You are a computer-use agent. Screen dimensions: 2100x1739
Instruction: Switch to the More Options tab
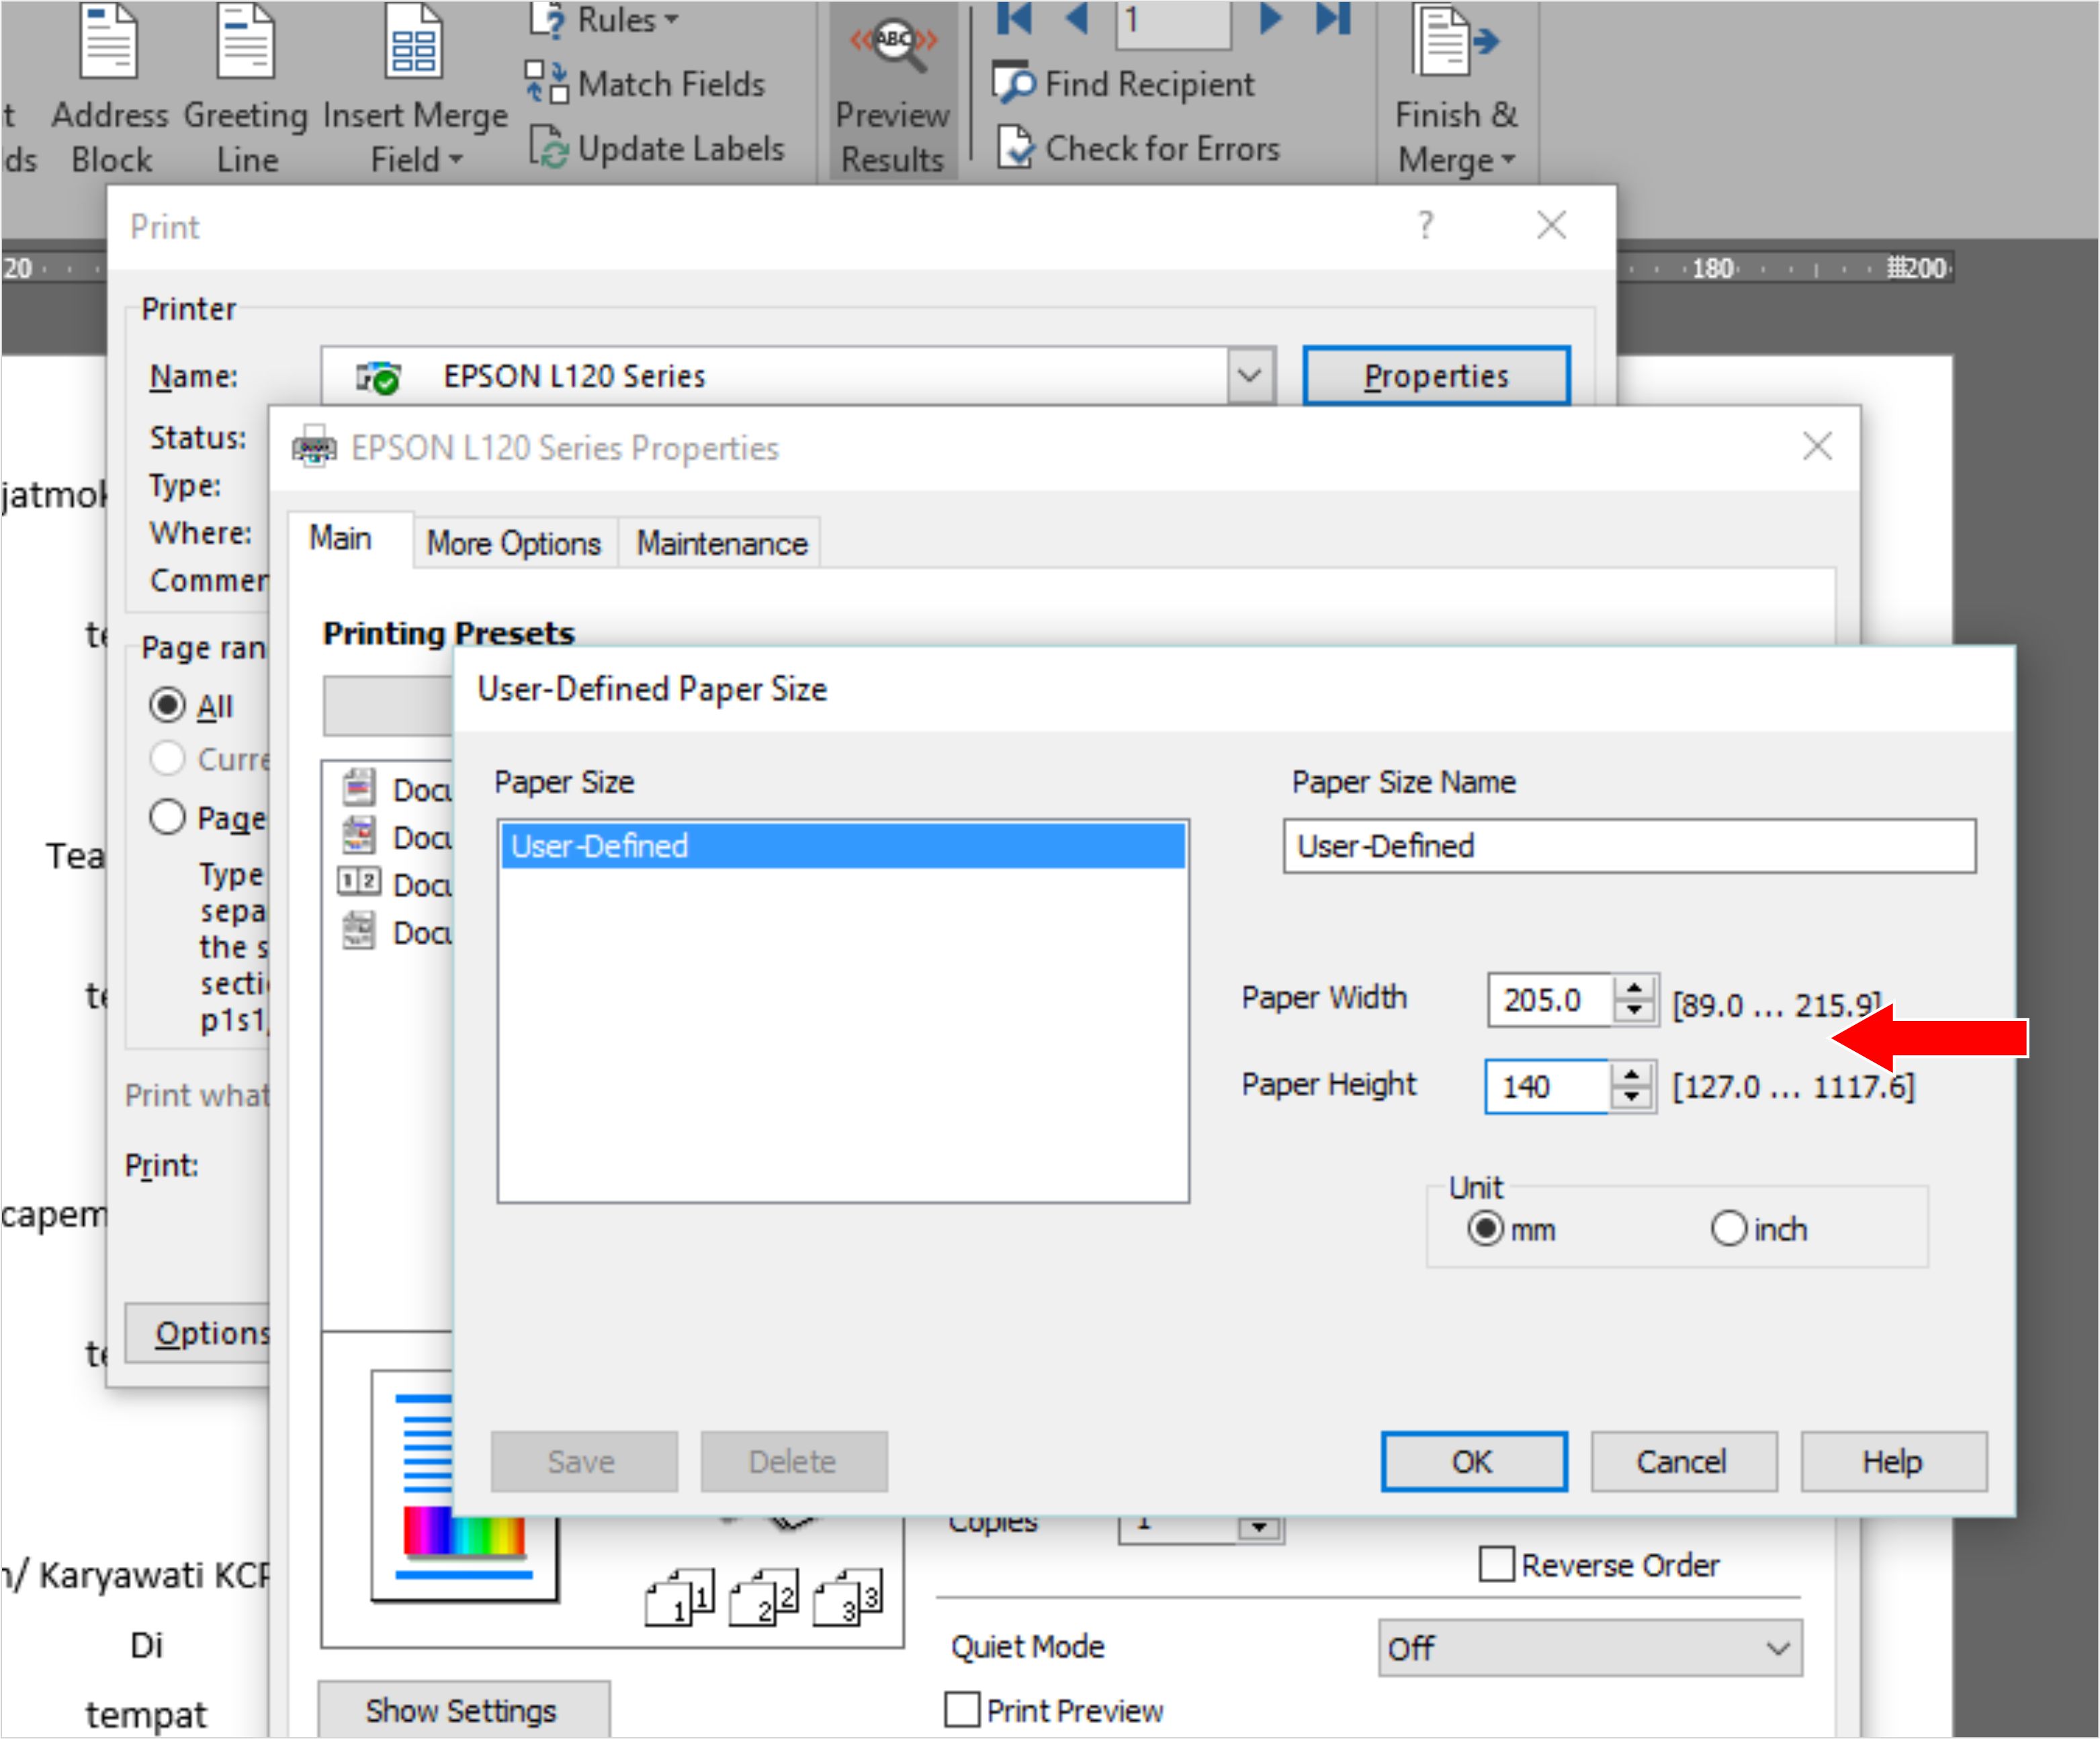(514, 543)
